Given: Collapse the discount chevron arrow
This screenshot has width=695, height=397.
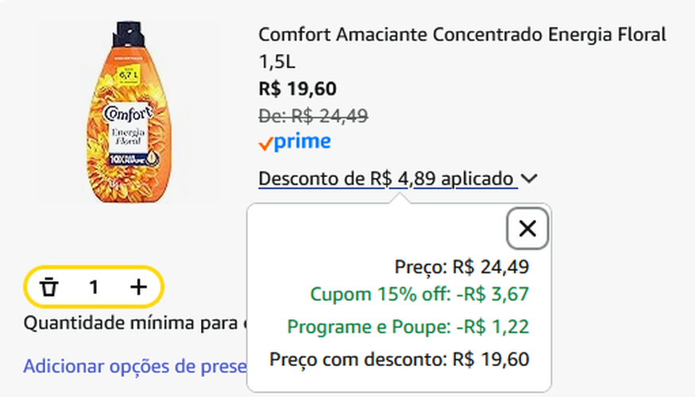Looking at the screenshot, I should (x=530, y=179).
